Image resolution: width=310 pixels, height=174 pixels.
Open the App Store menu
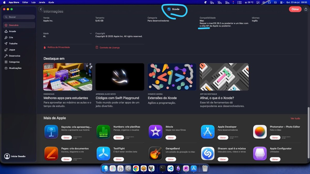point(14,2)
